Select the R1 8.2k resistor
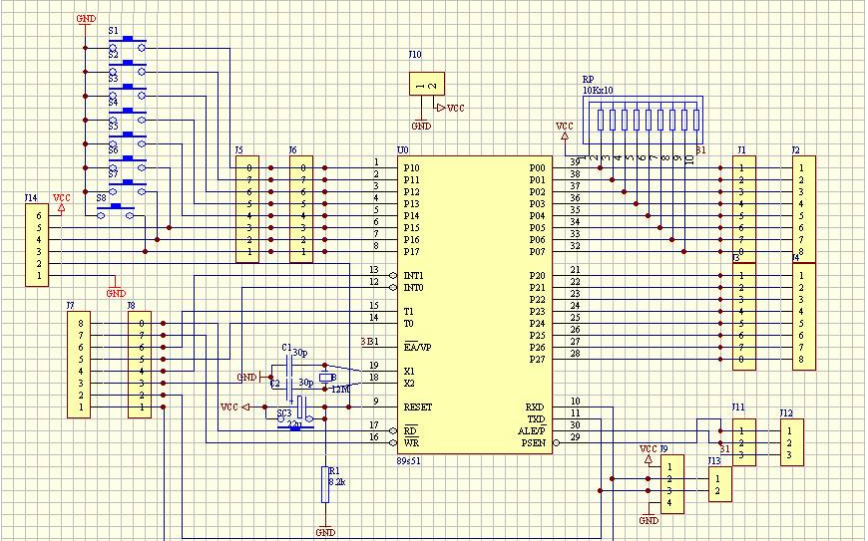868x541 pixels. 325,484
